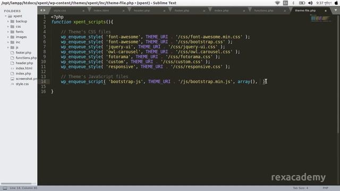Viewport: 340px width, 191px height.
Task: Click array() on line 14
Action: (x=246, y=82)
